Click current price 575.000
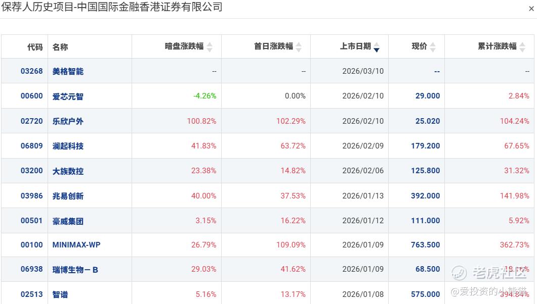This screenshot has height=304, width=537. pyautogui.click(x=426, y=294)
